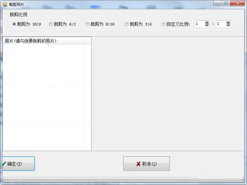The width and height of the screenshot is (247, 185).
Task: Decrease the second custom ratio value
Action: [x=228, y=25]
